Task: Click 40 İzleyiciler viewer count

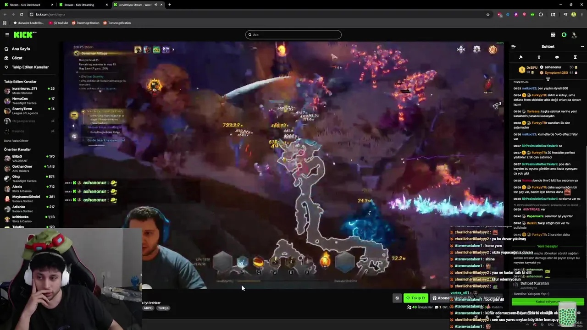Action: point(420,307)
